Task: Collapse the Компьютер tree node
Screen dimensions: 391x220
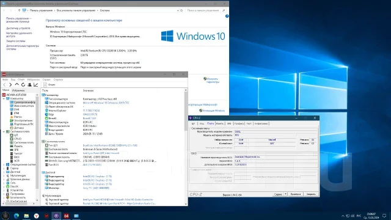Action: [4, 98]
